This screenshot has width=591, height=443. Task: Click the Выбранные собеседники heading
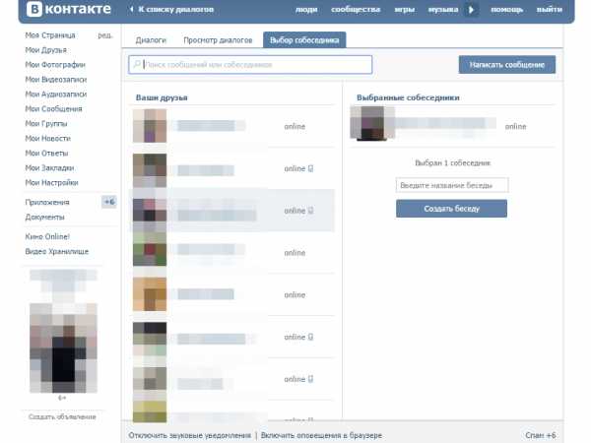(x=408, y=97)
